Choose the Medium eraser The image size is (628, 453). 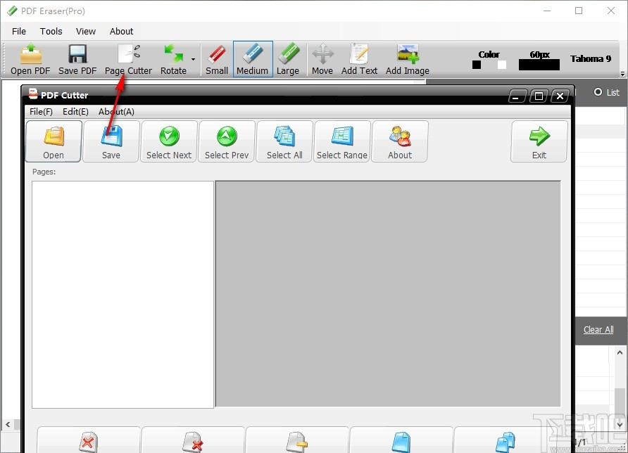tap(253, 59)
